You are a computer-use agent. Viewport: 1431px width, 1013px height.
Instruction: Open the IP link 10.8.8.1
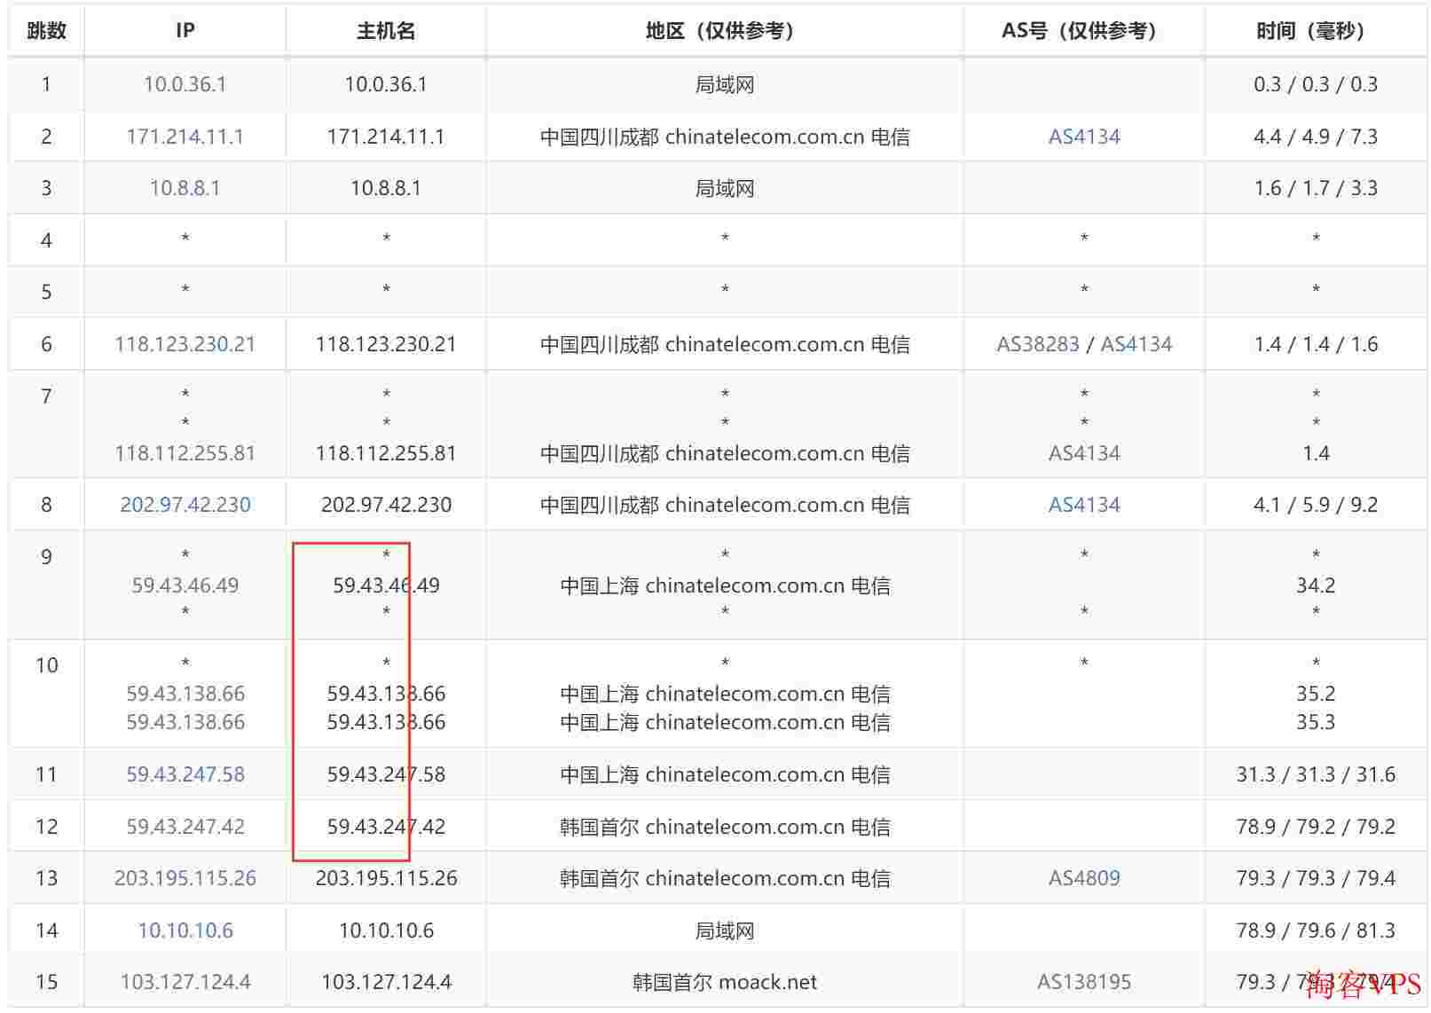(x=185, y=188)
